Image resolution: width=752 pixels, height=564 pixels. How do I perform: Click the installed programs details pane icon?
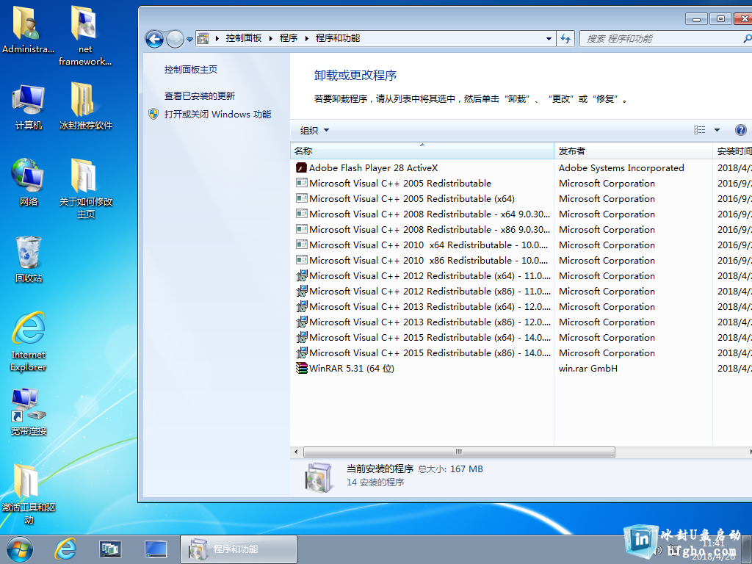(319, 477)
